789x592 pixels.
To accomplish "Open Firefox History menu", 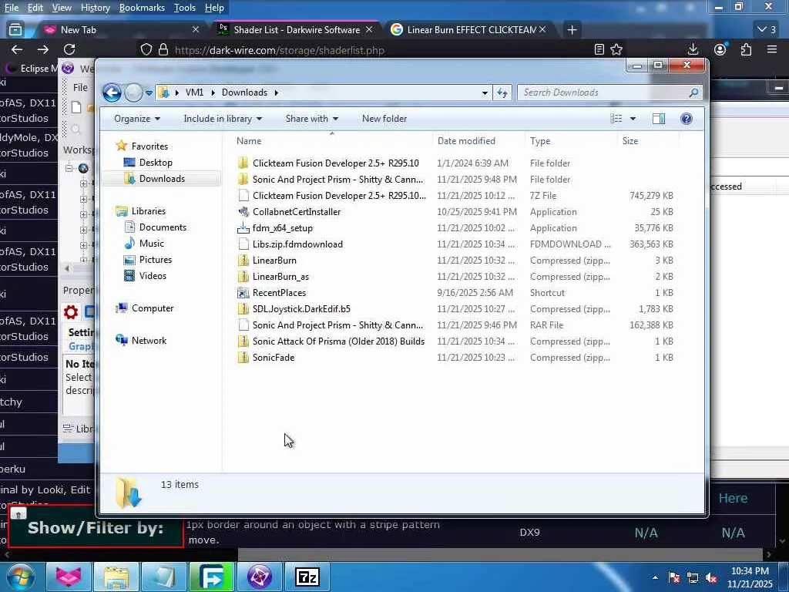I will tap(95, 8).
